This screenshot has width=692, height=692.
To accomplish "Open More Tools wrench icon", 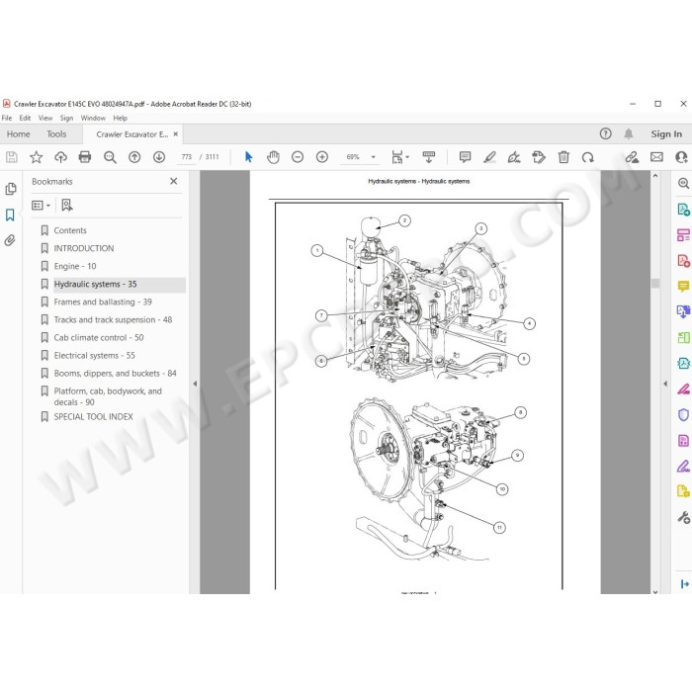I will 683,517.
